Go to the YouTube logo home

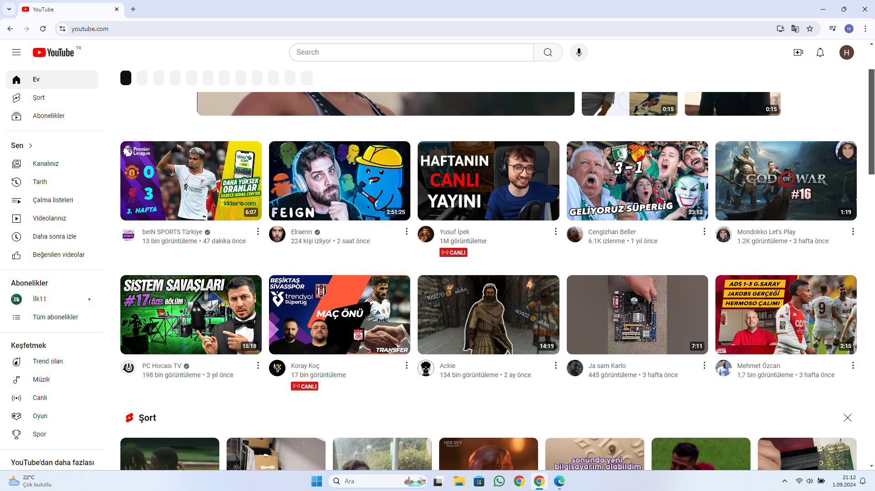[x=54, y=52]
